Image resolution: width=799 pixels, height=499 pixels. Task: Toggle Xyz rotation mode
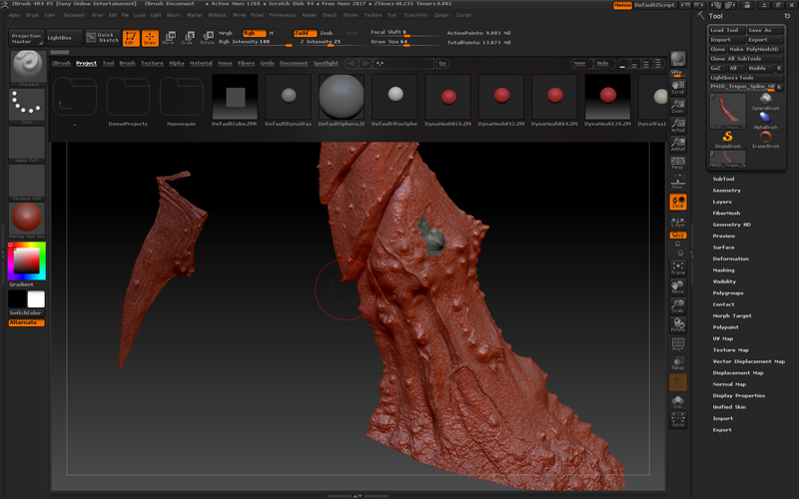pos(678,236)
